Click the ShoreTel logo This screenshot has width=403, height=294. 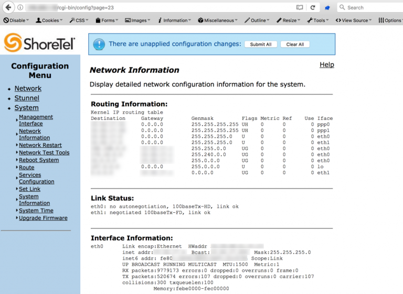(40, 43)
